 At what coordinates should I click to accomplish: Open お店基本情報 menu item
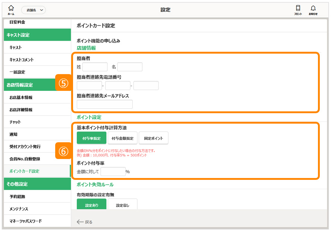21,98
